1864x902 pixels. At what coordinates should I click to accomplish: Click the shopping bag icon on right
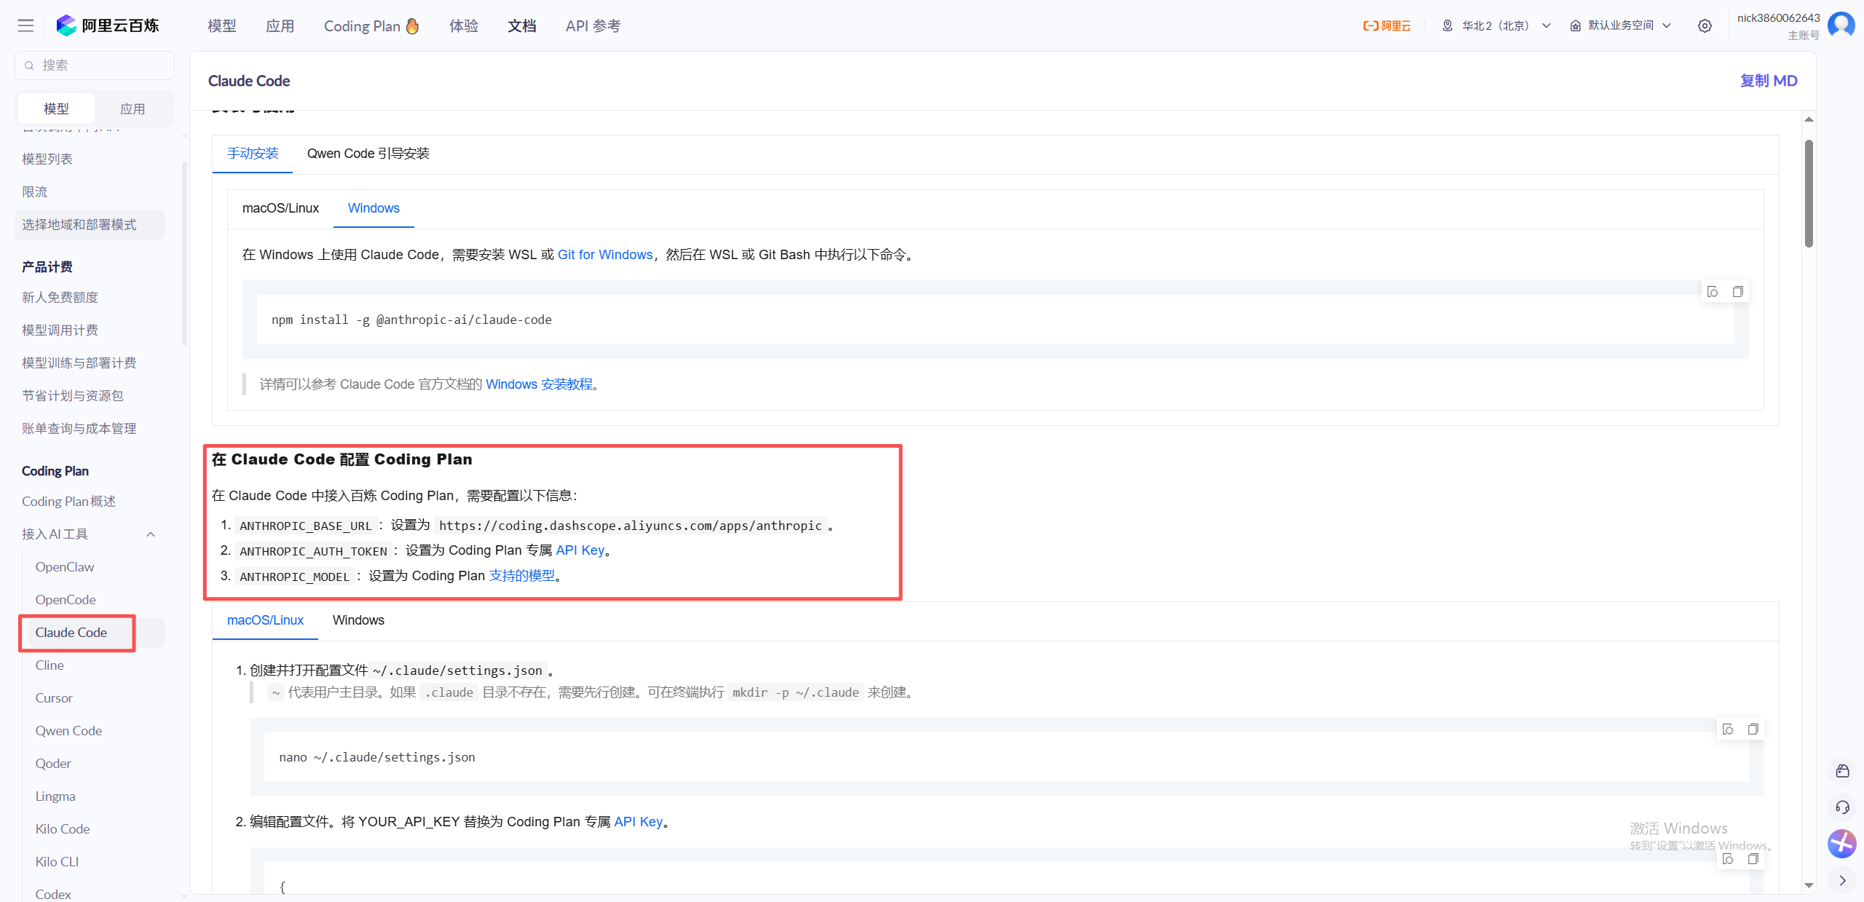(x=1842, y=771)
